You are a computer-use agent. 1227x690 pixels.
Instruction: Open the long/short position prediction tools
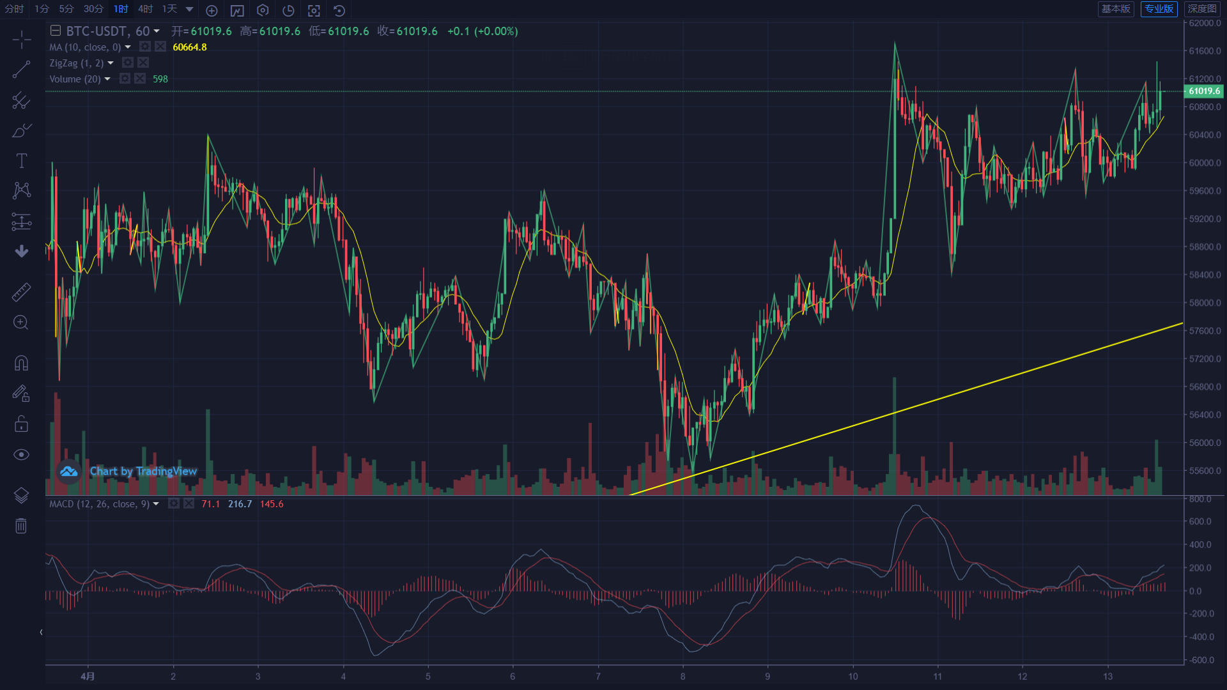(21, 222)
